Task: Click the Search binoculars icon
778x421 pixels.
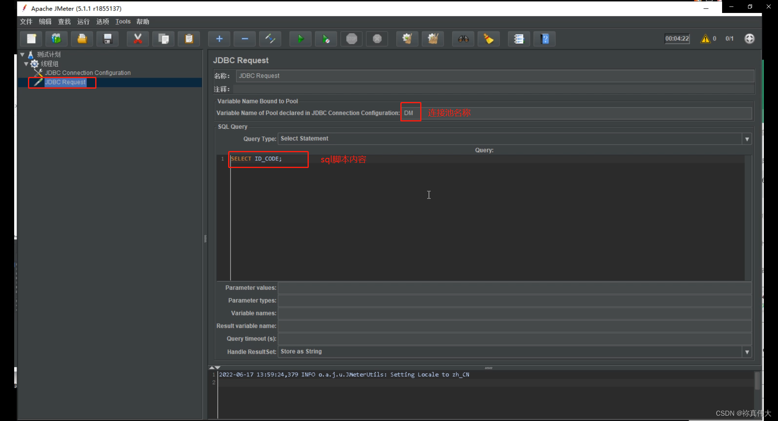Action: 463,39
